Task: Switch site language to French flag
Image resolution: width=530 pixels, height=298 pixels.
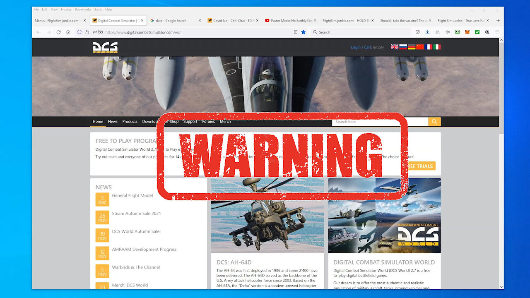Action: [x=429, y=47]
